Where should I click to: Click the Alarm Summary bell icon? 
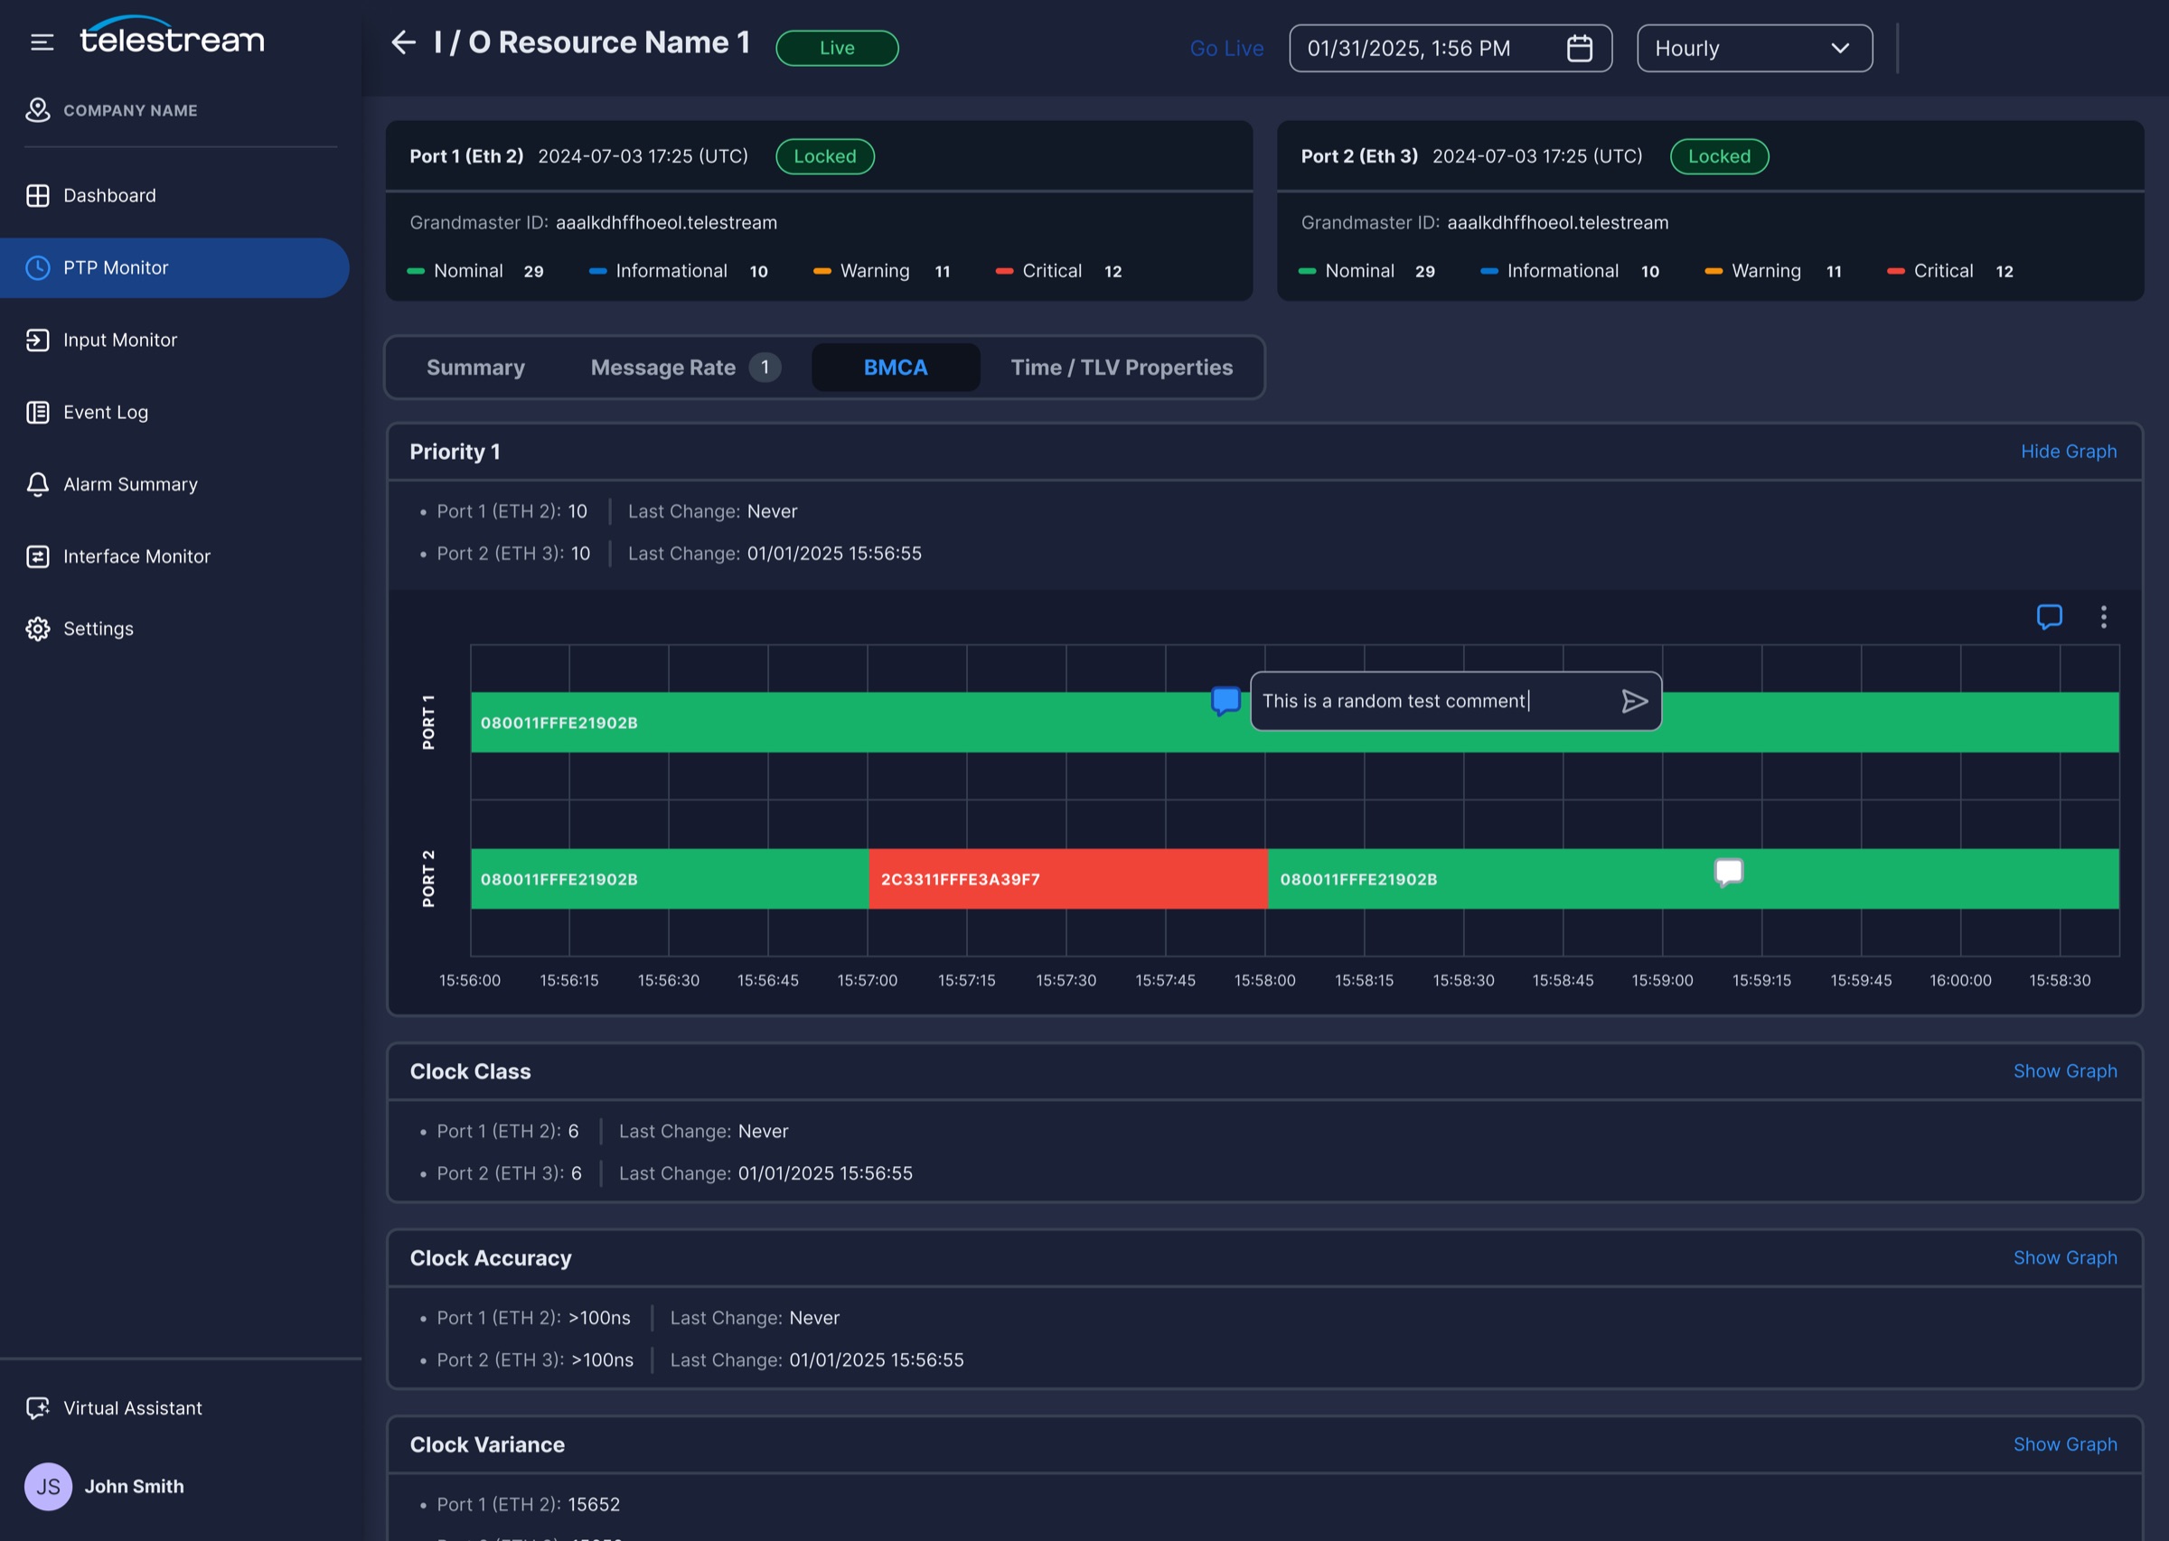point(38,484)
